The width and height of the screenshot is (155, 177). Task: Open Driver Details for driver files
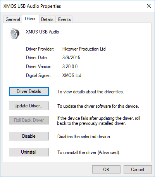coord(29,91)
